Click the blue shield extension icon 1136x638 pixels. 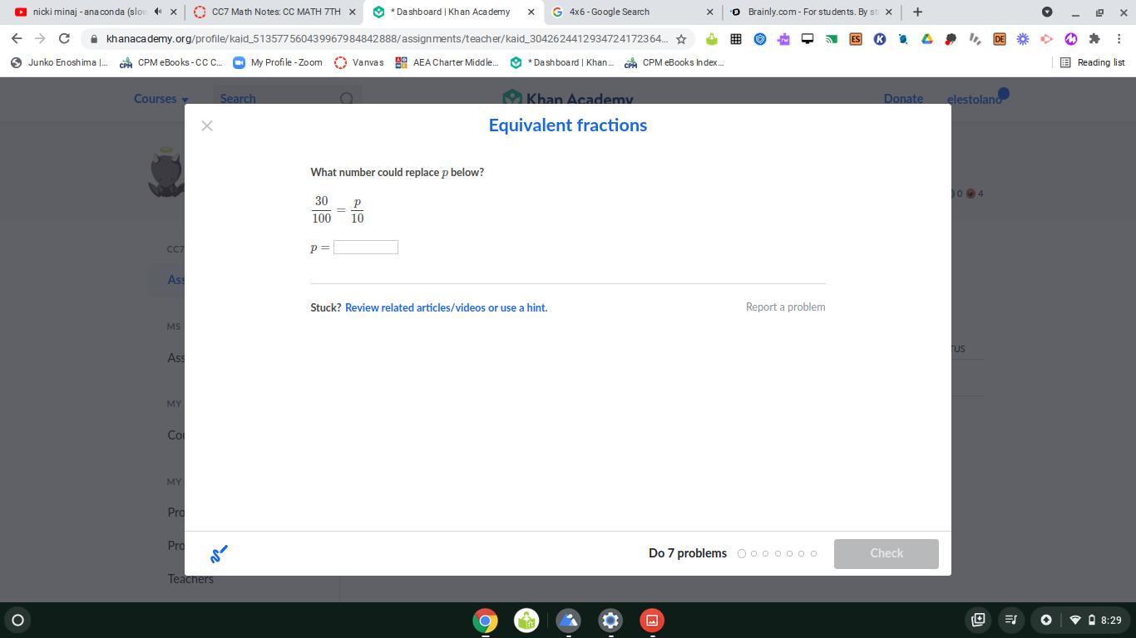759,39
